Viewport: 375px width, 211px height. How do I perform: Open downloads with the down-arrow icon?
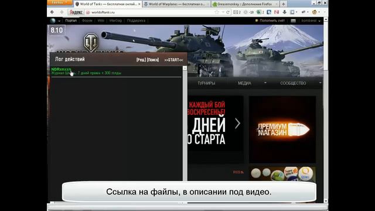pos(285,12)
